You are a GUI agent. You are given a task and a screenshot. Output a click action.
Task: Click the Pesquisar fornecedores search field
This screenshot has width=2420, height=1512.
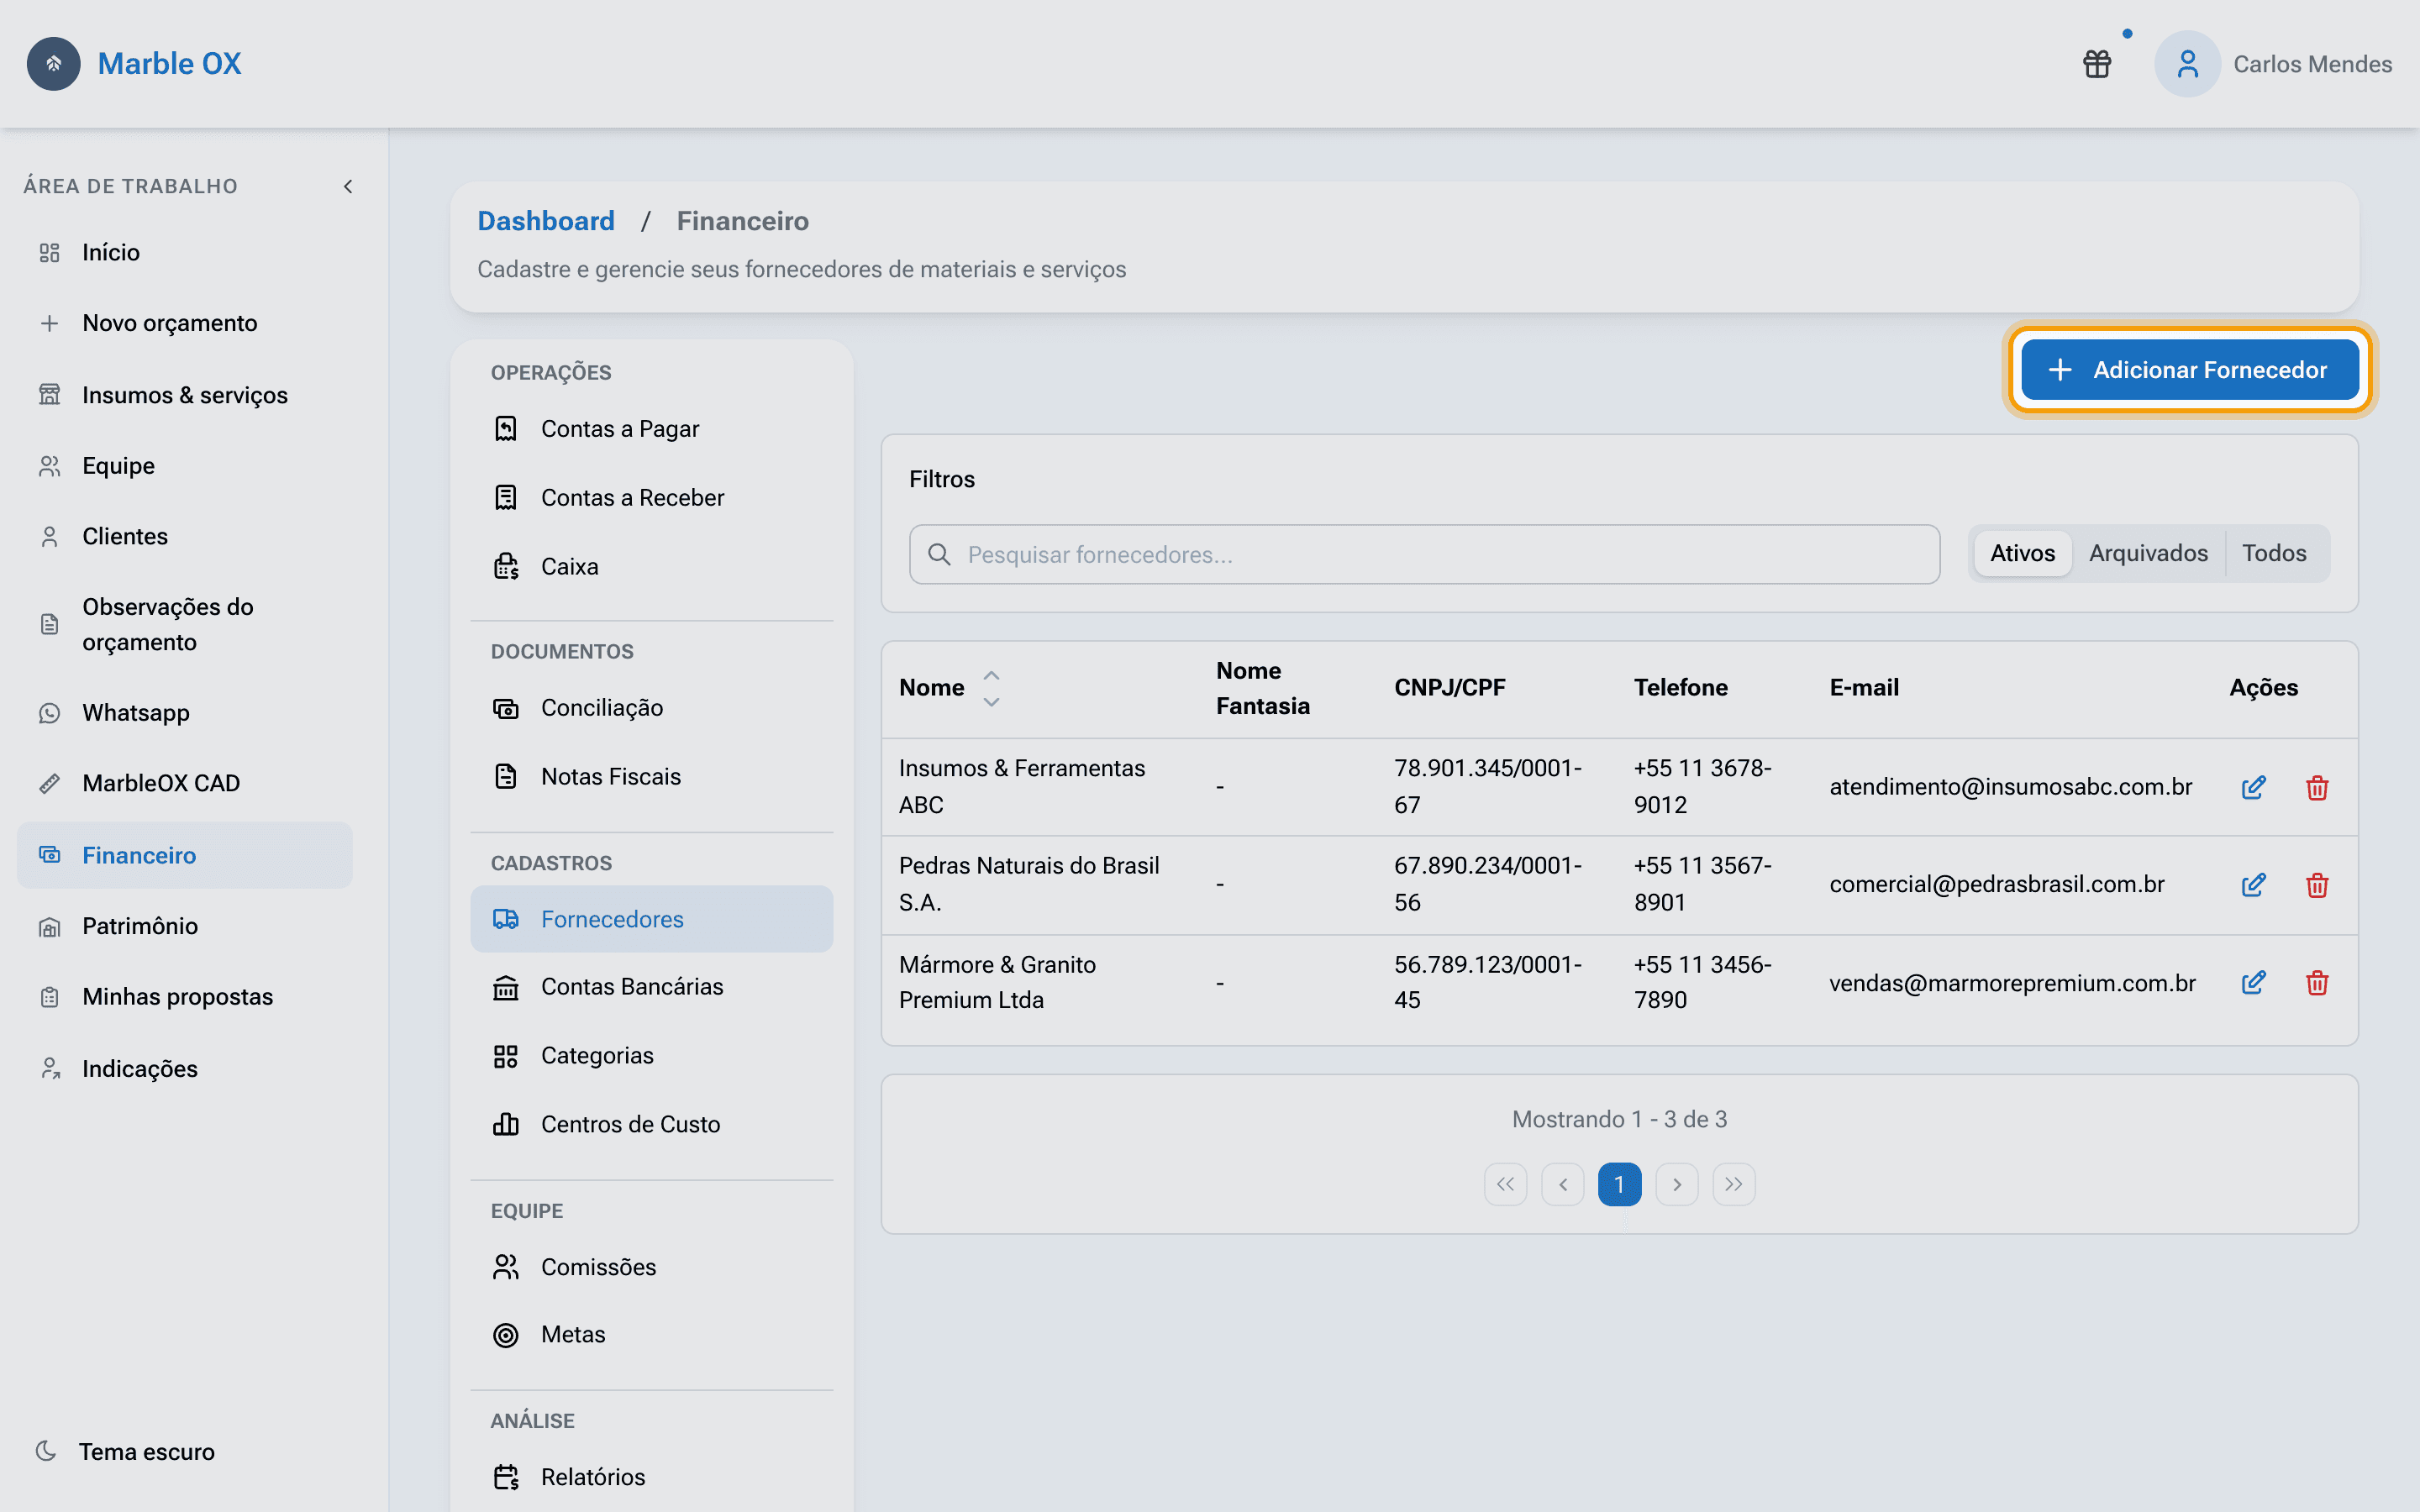1424,554
